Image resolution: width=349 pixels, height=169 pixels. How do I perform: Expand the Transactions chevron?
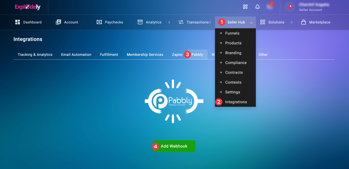[x=210, y=22]
